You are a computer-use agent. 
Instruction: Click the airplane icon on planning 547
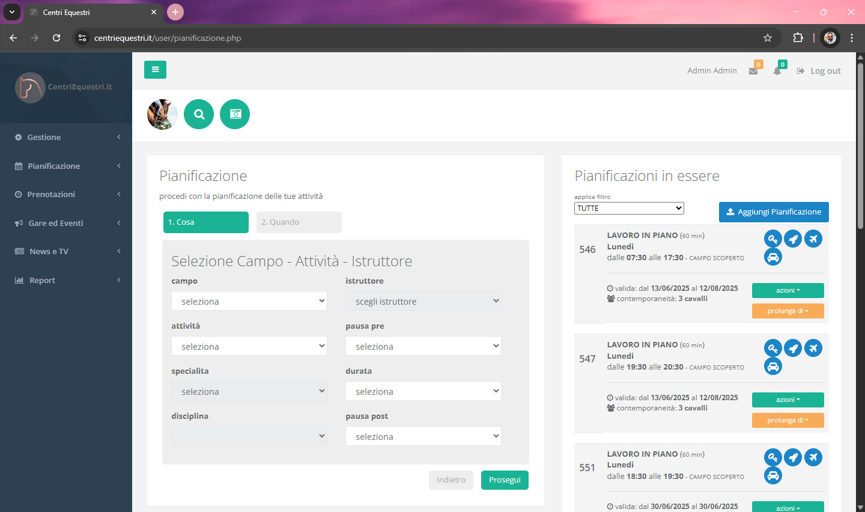point(813,349)
